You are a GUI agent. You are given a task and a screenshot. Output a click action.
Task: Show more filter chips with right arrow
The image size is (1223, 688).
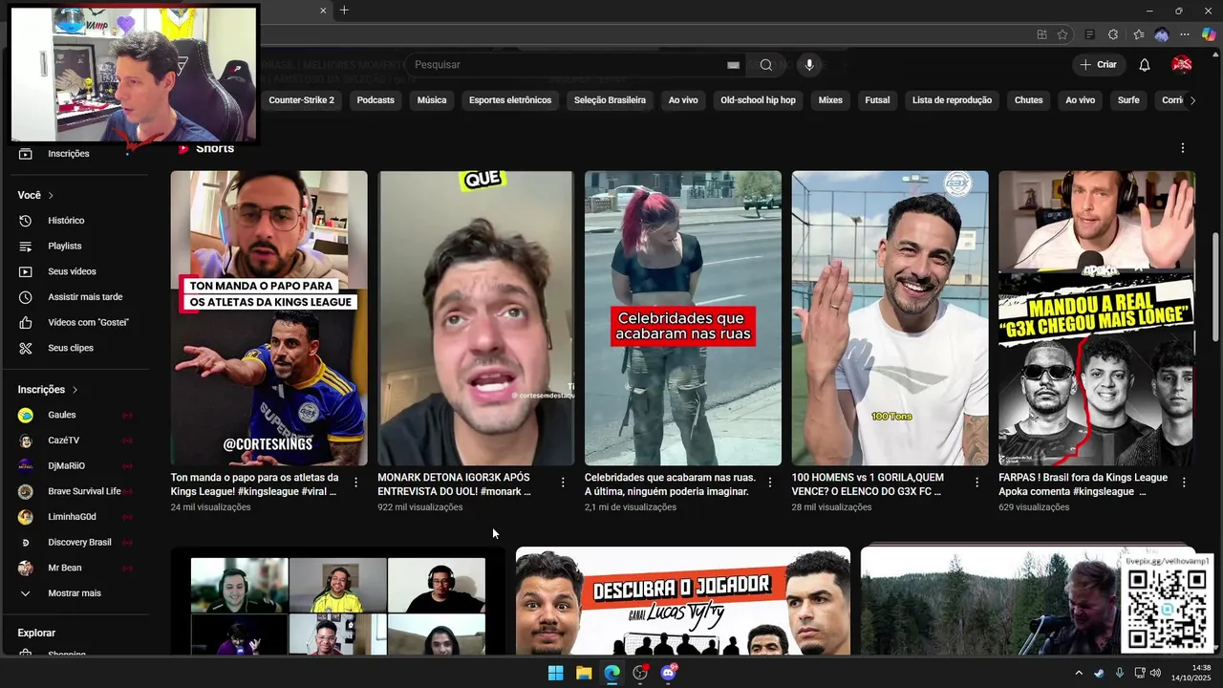click(x=1191, y=100)
